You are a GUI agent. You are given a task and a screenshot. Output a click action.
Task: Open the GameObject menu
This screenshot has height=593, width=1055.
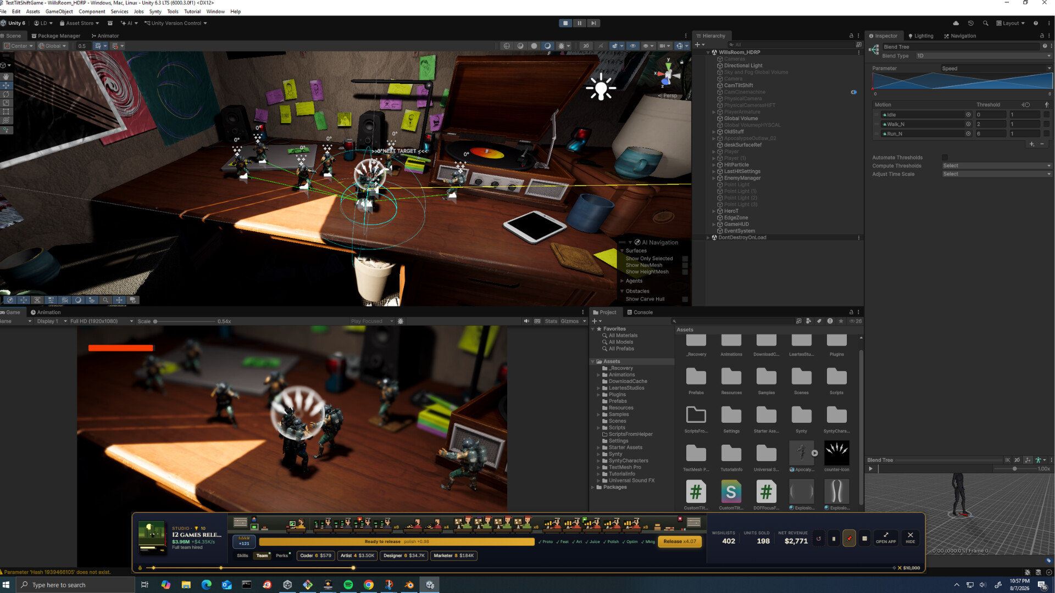pos(59,12)
